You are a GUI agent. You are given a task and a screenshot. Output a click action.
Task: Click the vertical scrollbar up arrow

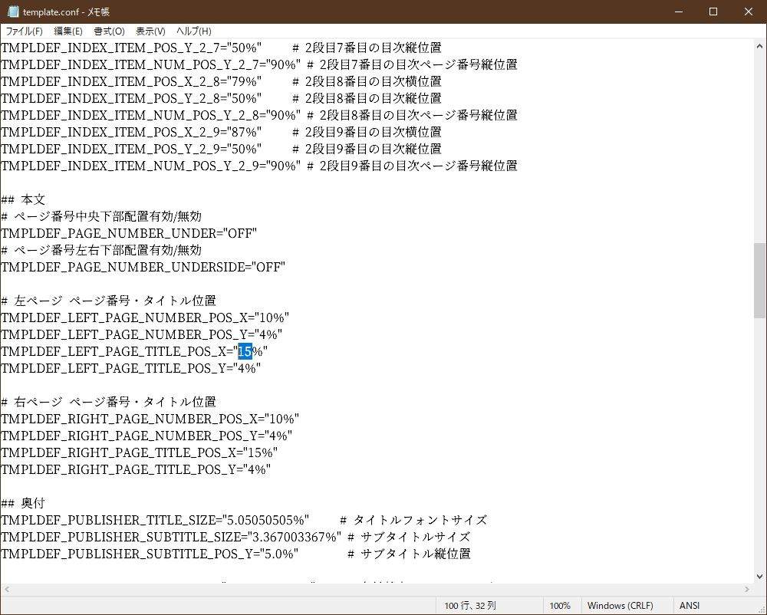pos(759,47)
